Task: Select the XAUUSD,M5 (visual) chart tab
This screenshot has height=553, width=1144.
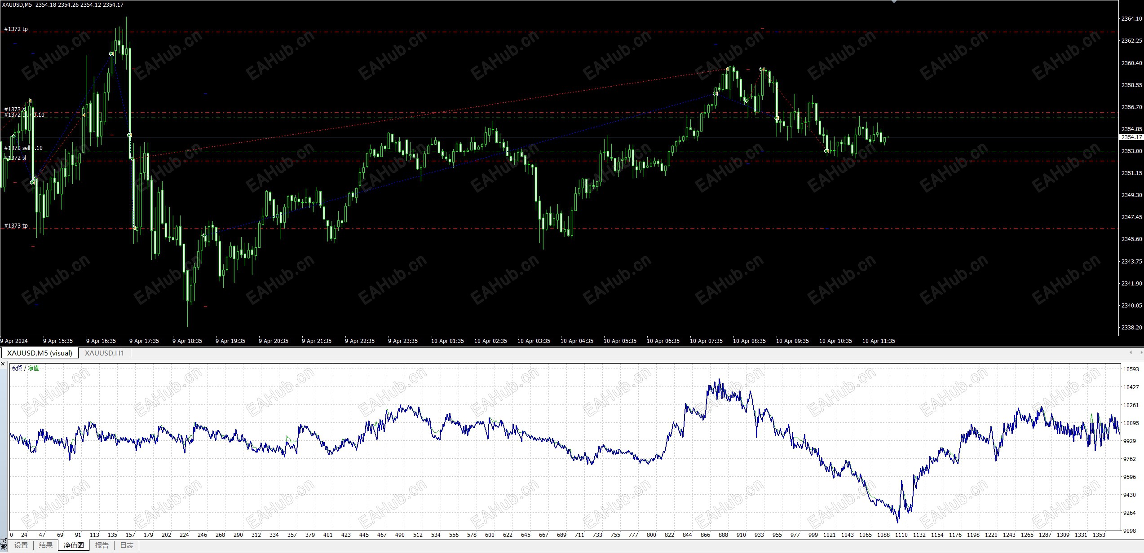Action: tap(40, 353)
